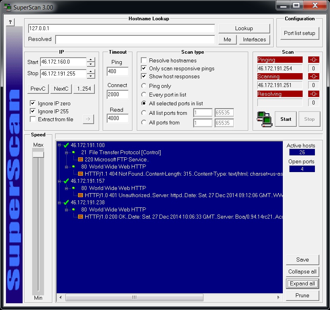The height and width of the screenshot is (310, 330).
Task: Jump to previous C class with PrevC
Action: (38, 89)
